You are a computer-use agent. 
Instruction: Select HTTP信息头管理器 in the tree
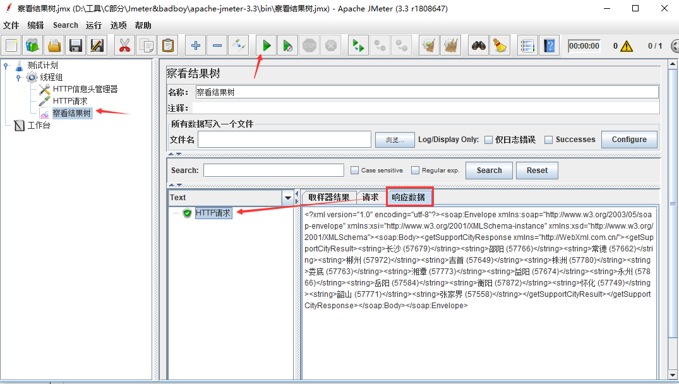85,89
